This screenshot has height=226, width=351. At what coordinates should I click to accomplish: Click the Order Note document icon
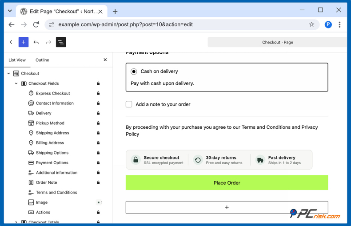31,182
